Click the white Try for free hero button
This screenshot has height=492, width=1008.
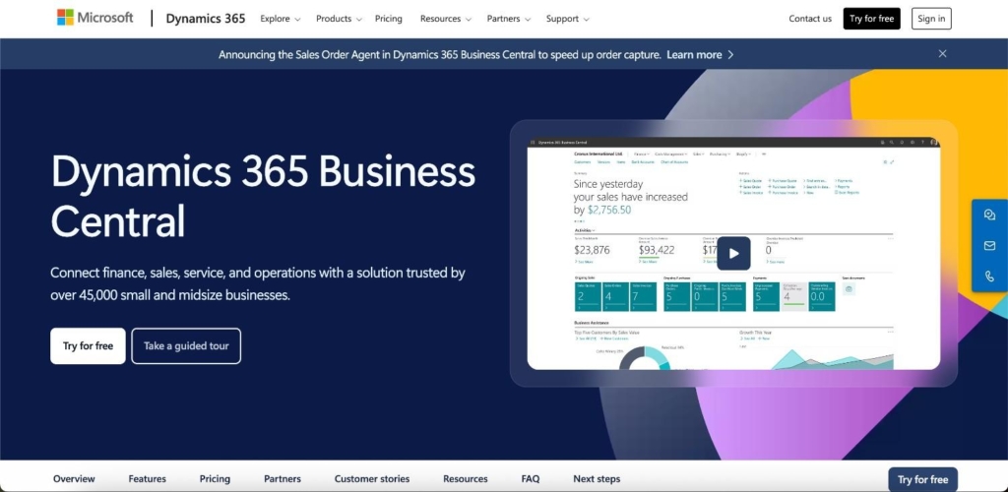pyautogui.click(x=88, y=346)
